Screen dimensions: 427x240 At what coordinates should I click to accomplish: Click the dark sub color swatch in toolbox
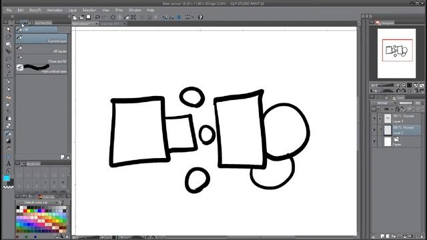(11, 182)
